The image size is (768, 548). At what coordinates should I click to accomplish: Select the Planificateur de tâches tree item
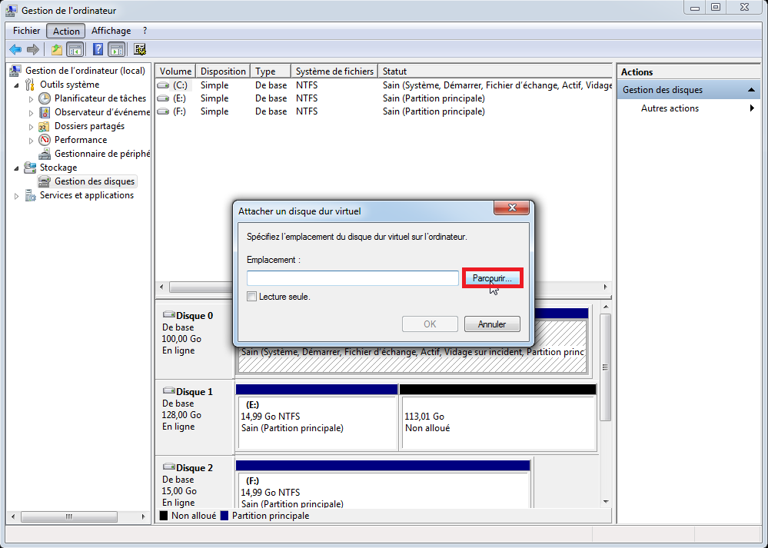coord(100,98)
